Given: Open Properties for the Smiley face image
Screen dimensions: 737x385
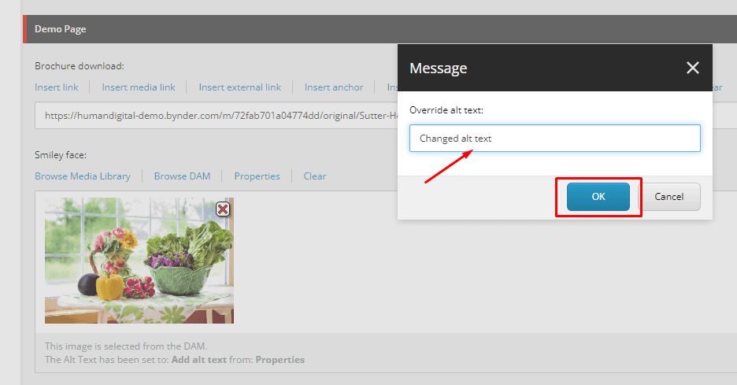Looking at the screenshot, I should (x=257, y=176).
